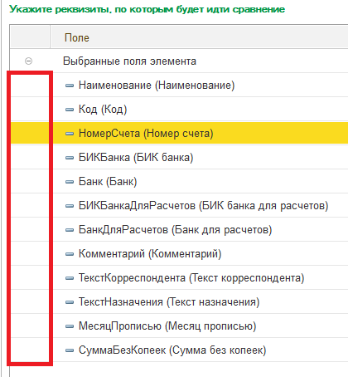
Task: Select the highlighted НомерСчета (Номер счета) row
Action: coord(201,133)
